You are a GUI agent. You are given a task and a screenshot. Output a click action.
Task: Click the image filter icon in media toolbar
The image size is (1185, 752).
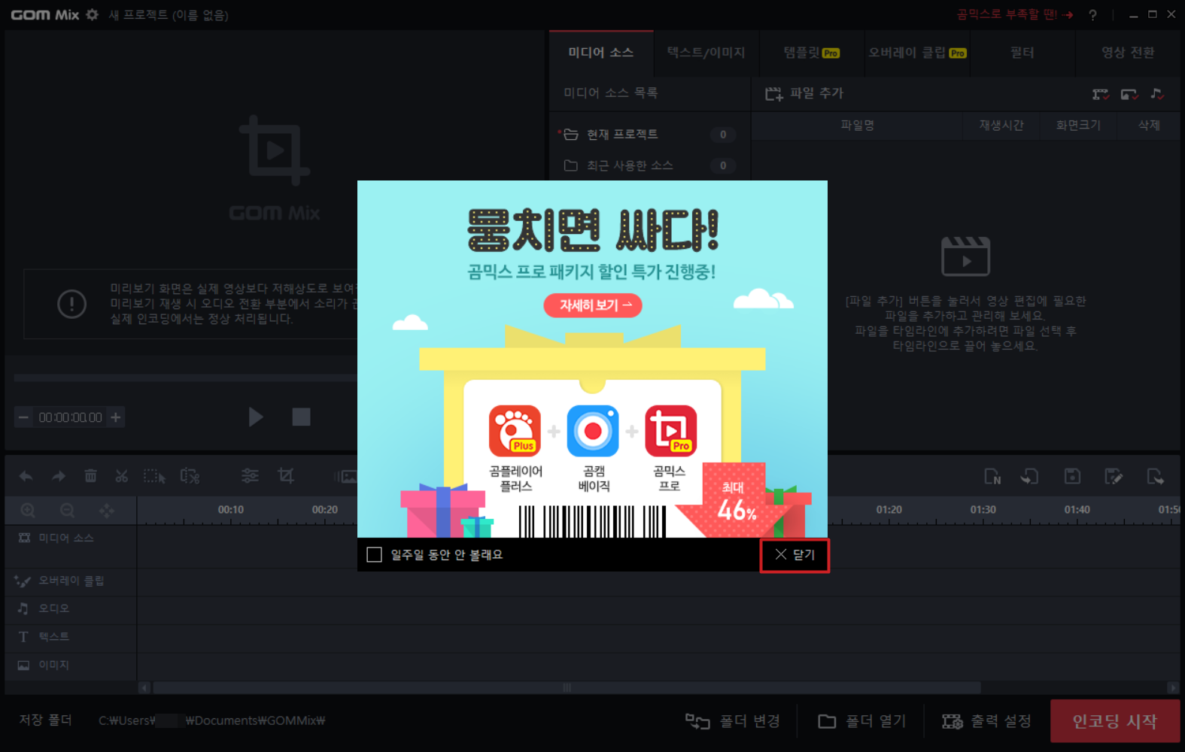click(1129, 94)
